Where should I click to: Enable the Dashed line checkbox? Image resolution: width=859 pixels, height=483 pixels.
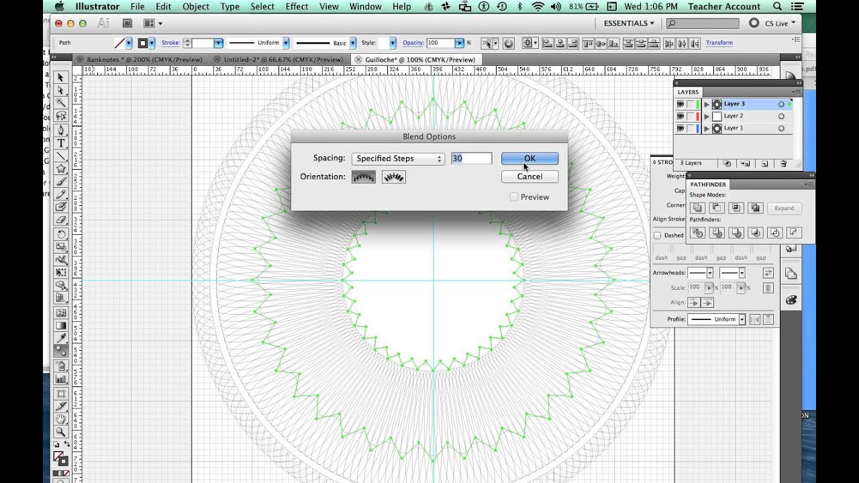(658, 235)
